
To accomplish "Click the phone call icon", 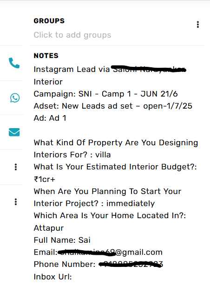I will click(x=14, y=63).
